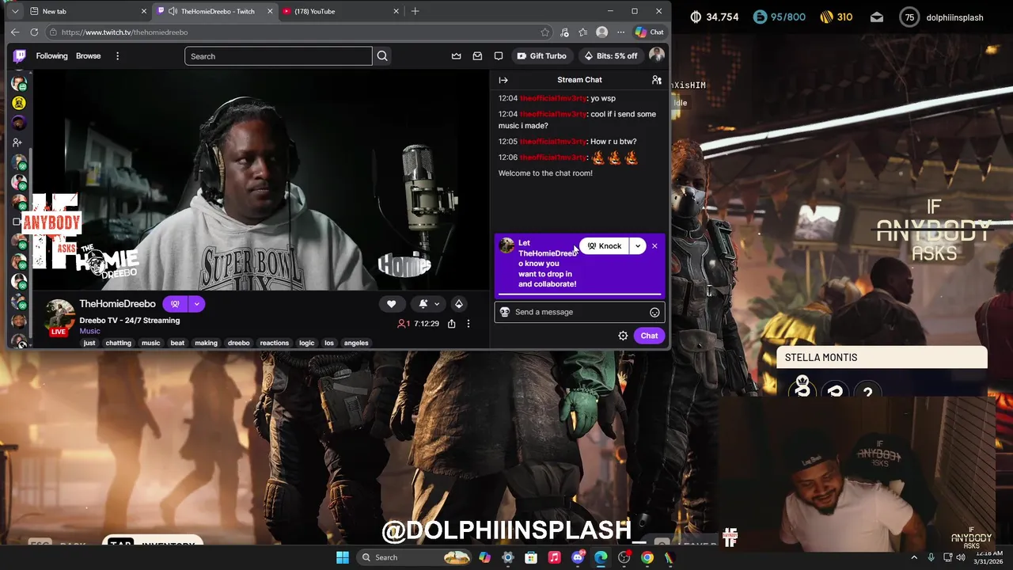Click the heart follow button
This screenshot has width=1013, height=570.
tap(391, 304)
